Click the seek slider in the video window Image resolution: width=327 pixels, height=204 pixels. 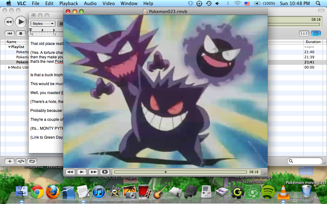point(180,172)
